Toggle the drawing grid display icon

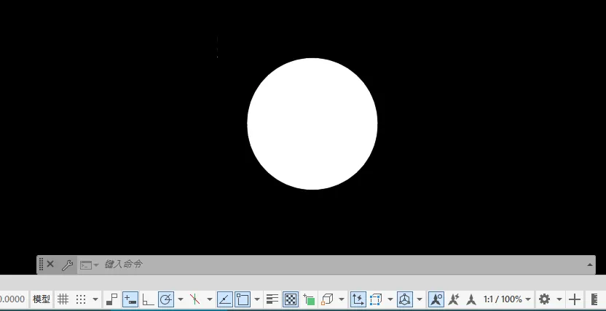(63, 299)
